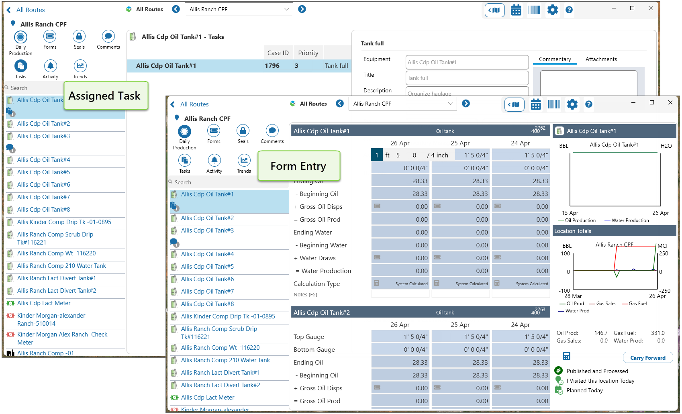Open Trends in the front window
The height and width of the screenshot is (414, 682).
(243, 161)
